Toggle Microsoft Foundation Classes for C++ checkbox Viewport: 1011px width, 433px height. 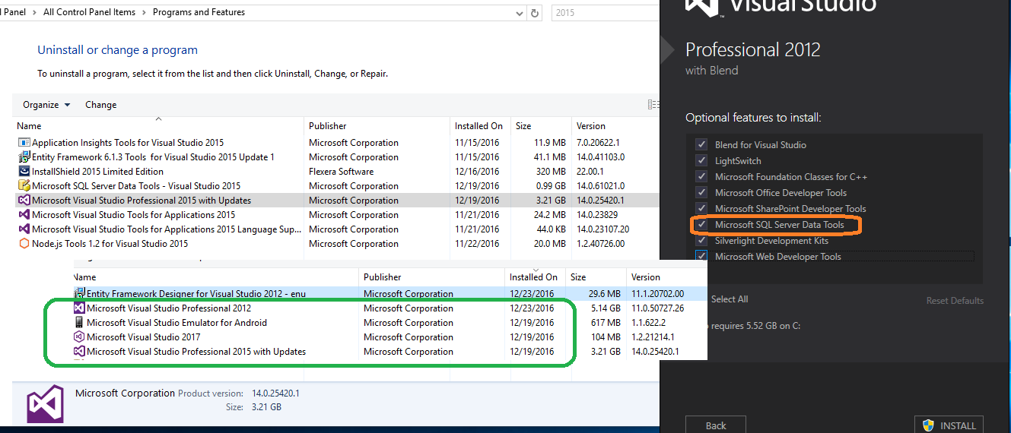701,177
